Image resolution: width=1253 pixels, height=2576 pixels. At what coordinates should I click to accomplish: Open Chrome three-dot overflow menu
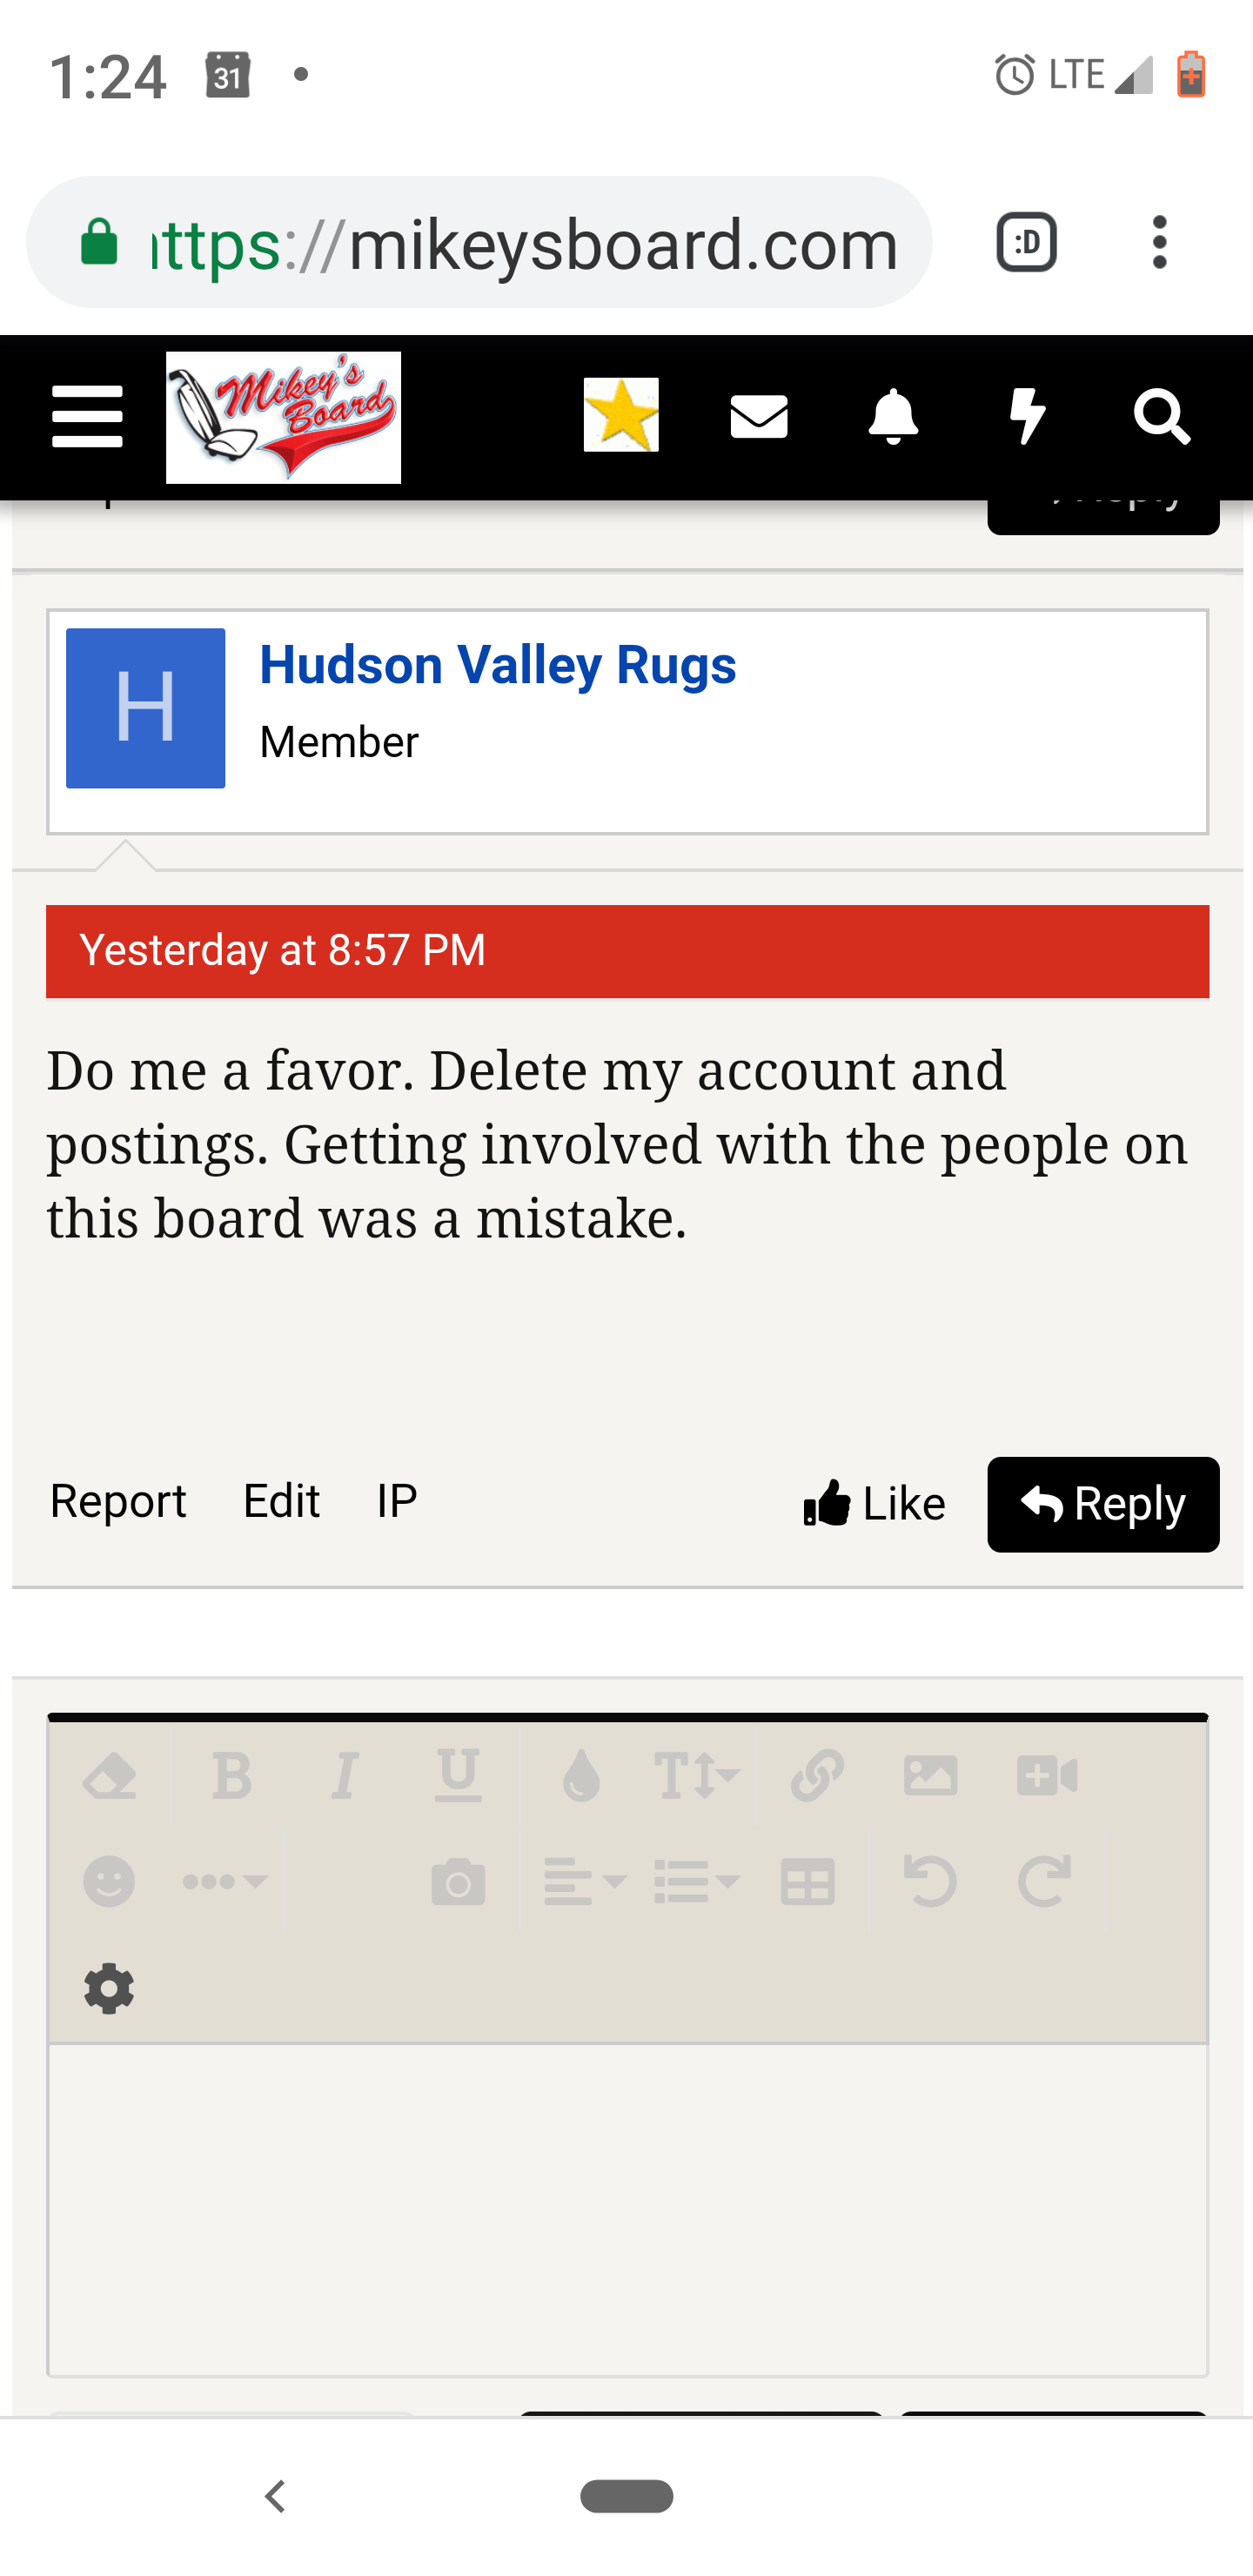(x=1159, y=242)
